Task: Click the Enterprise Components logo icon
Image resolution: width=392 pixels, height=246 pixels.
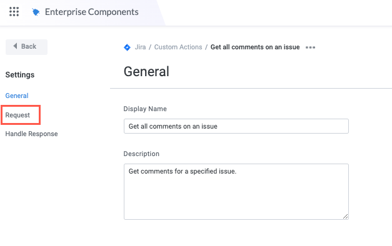Action: click(x=36, y=12)
